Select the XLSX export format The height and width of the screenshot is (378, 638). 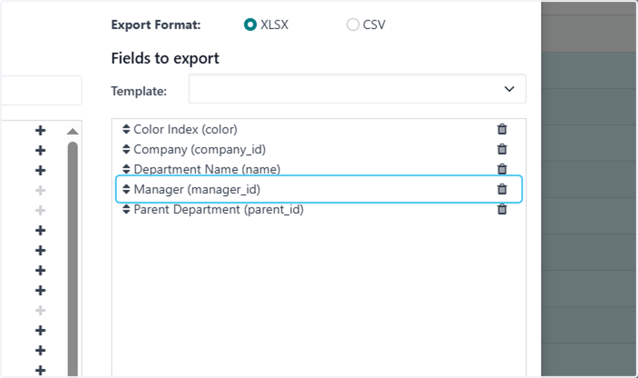[x=250, y=25]
